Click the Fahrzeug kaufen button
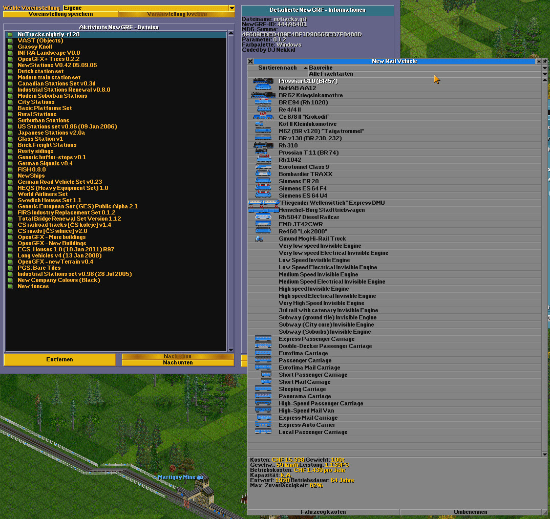Viewport: 550px width, 519px height. [323, 512]
